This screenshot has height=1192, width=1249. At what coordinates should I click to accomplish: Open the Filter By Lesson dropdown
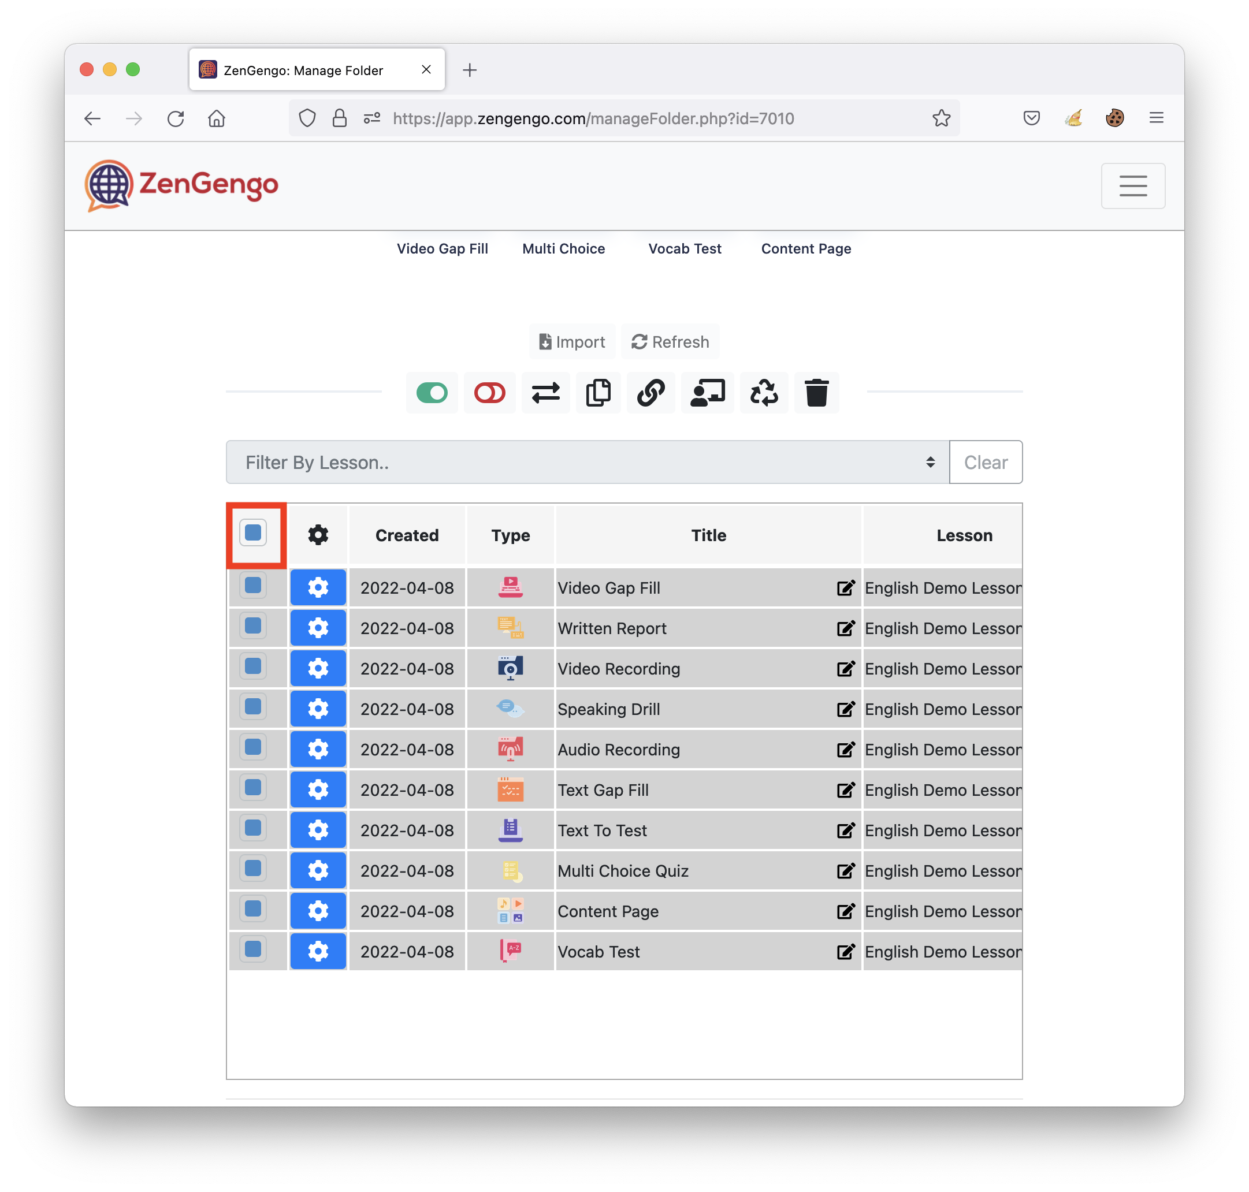tap(588, 462)
